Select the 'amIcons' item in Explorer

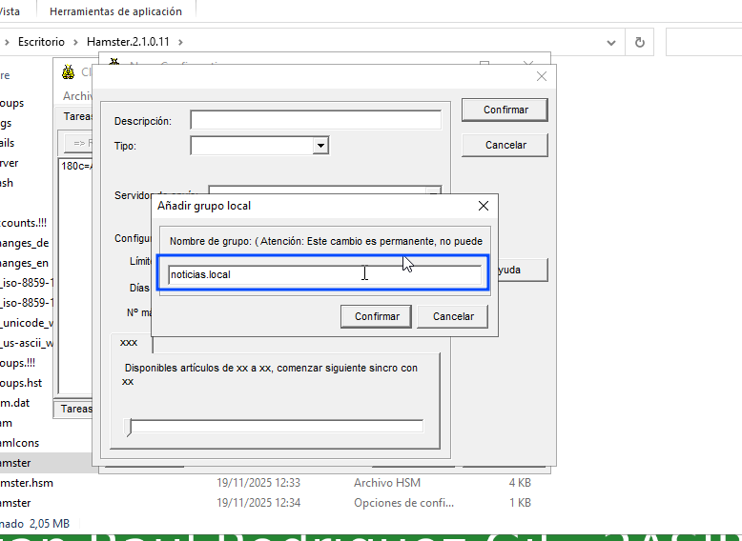pos(19,443)
